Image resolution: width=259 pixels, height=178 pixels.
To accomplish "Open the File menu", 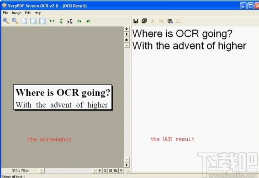I will [5, 13].
